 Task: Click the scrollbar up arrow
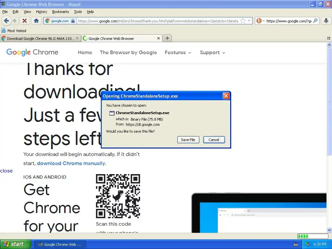[329, 45]
